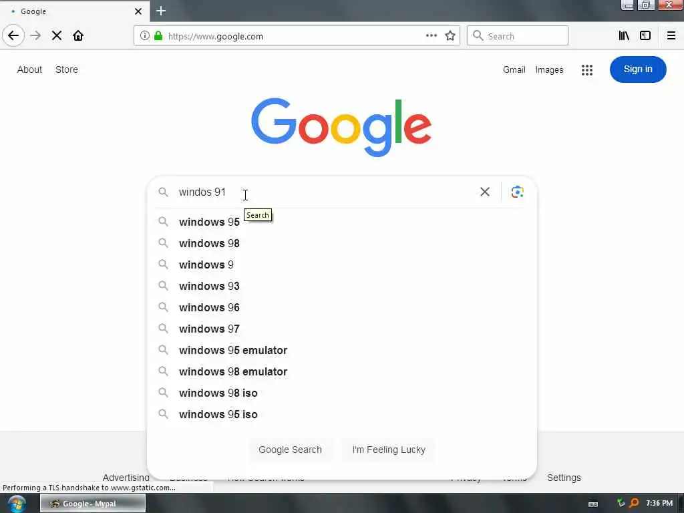
Task: Click the I'm Feeling Lucky button
Action: click(389, 450)
